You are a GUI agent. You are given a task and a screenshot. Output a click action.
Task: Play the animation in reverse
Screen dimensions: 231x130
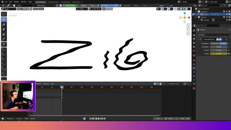[96, 118]
